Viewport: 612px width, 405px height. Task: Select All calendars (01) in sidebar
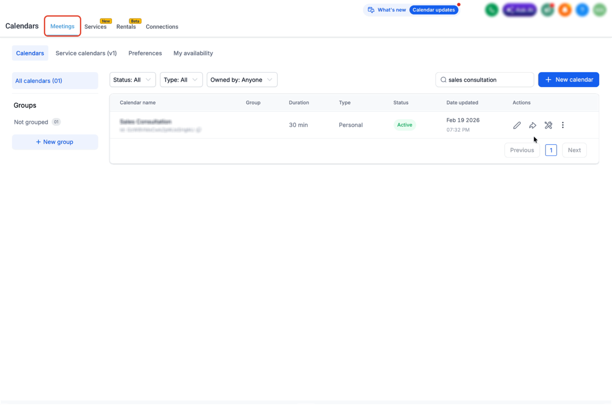[55, 81]
